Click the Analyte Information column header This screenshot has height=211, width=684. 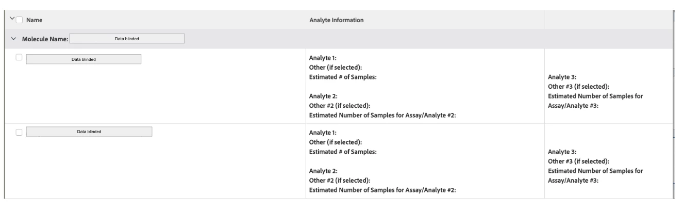click(x=336, y=20)
